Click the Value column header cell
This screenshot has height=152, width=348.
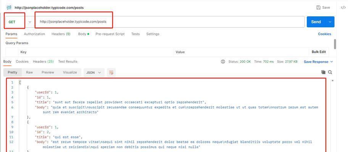[x=241, y=52]
